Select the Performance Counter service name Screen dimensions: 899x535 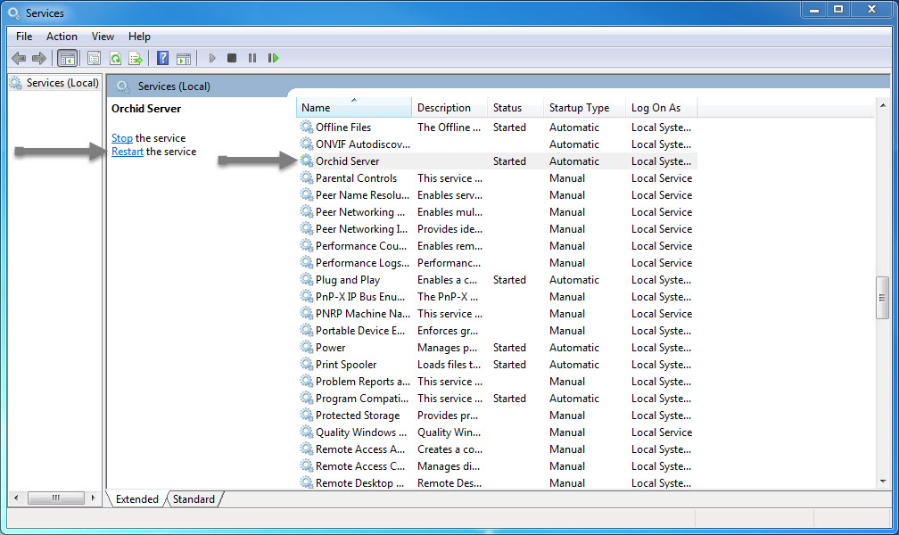tap(361, 246)
